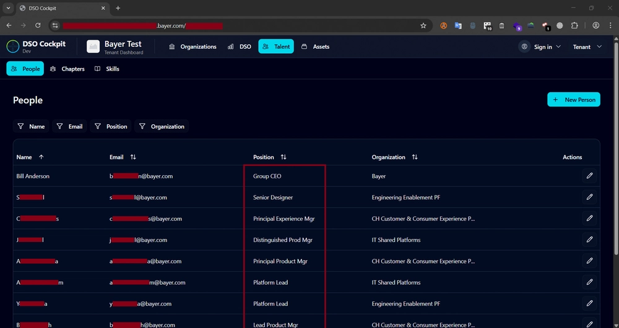Click Principal Experience Mgr cell

[x=284, y=218]
